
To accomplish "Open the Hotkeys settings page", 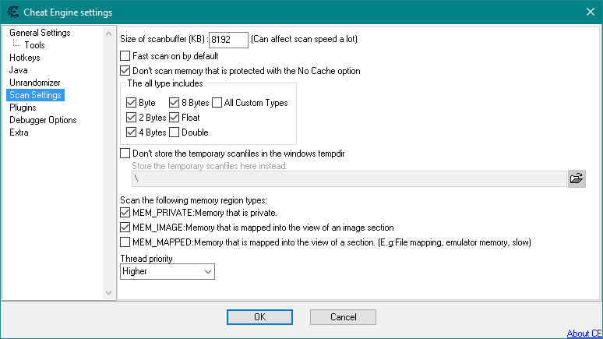I will coord(25,58).
